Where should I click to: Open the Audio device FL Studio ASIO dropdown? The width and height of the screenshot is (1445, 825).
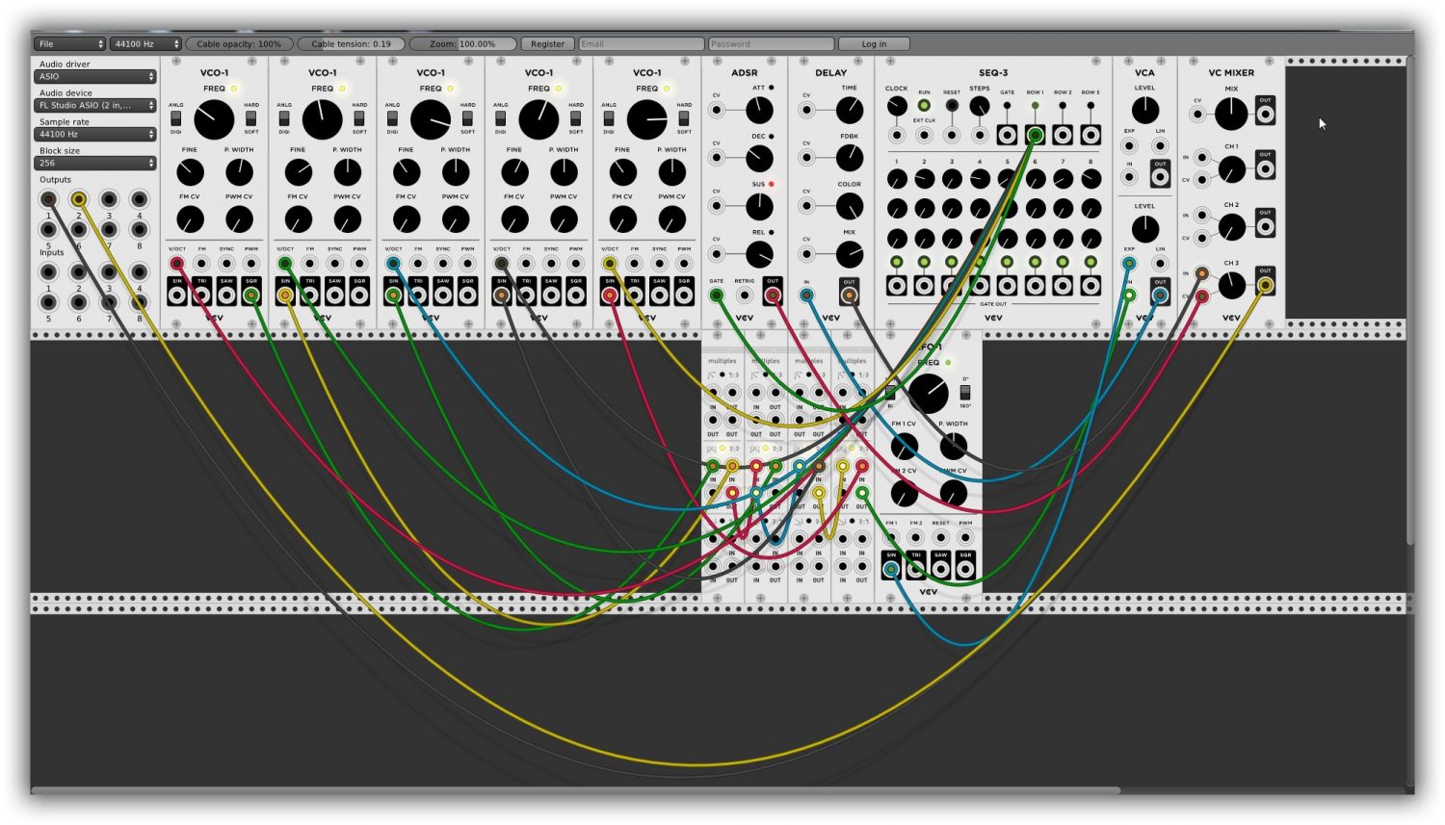95,106
